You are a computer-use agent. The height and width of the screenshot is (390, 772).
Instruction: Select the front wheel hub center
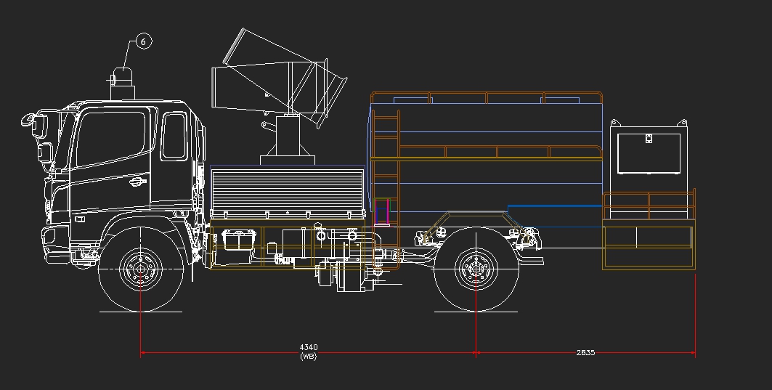point(140,270)
